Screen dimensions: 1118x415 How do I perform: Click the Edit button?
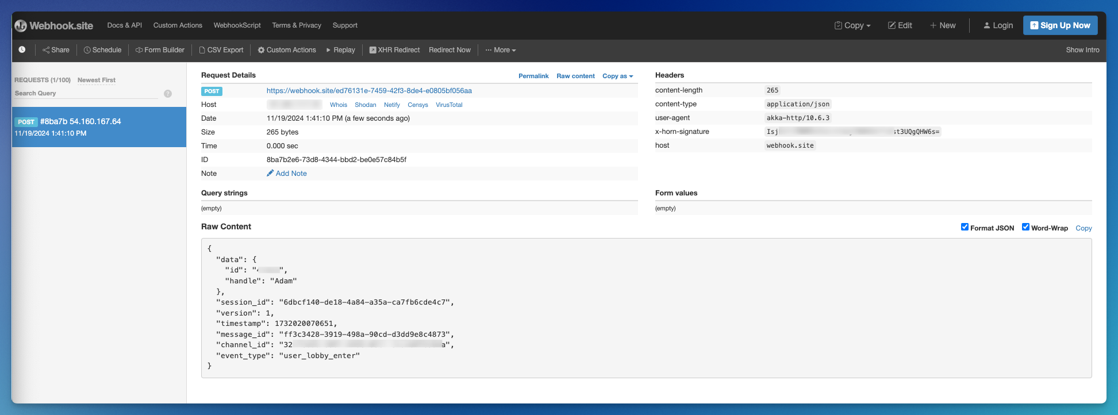[900, 25]
